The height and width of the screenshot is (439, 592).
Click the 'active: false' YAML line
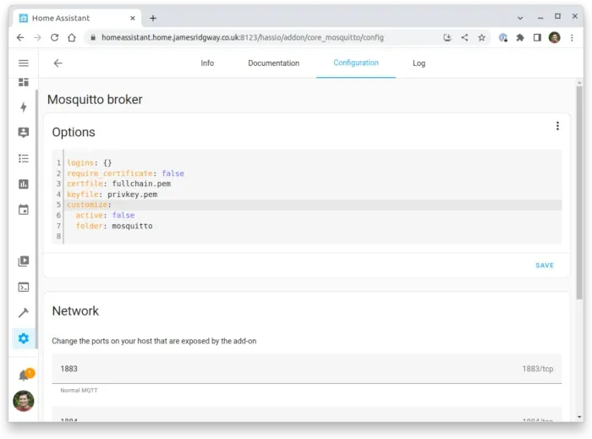point(105,215)
